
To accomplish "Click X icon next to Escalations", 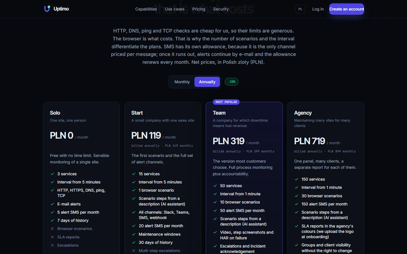I will click(52, 245).
